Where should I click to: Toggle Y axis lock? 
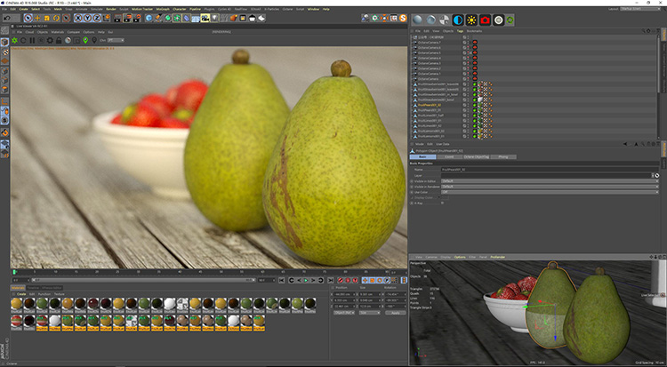click(87, 18)
